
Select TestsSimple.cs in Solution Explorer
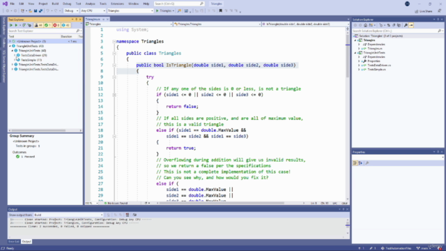tap(376, 70)
